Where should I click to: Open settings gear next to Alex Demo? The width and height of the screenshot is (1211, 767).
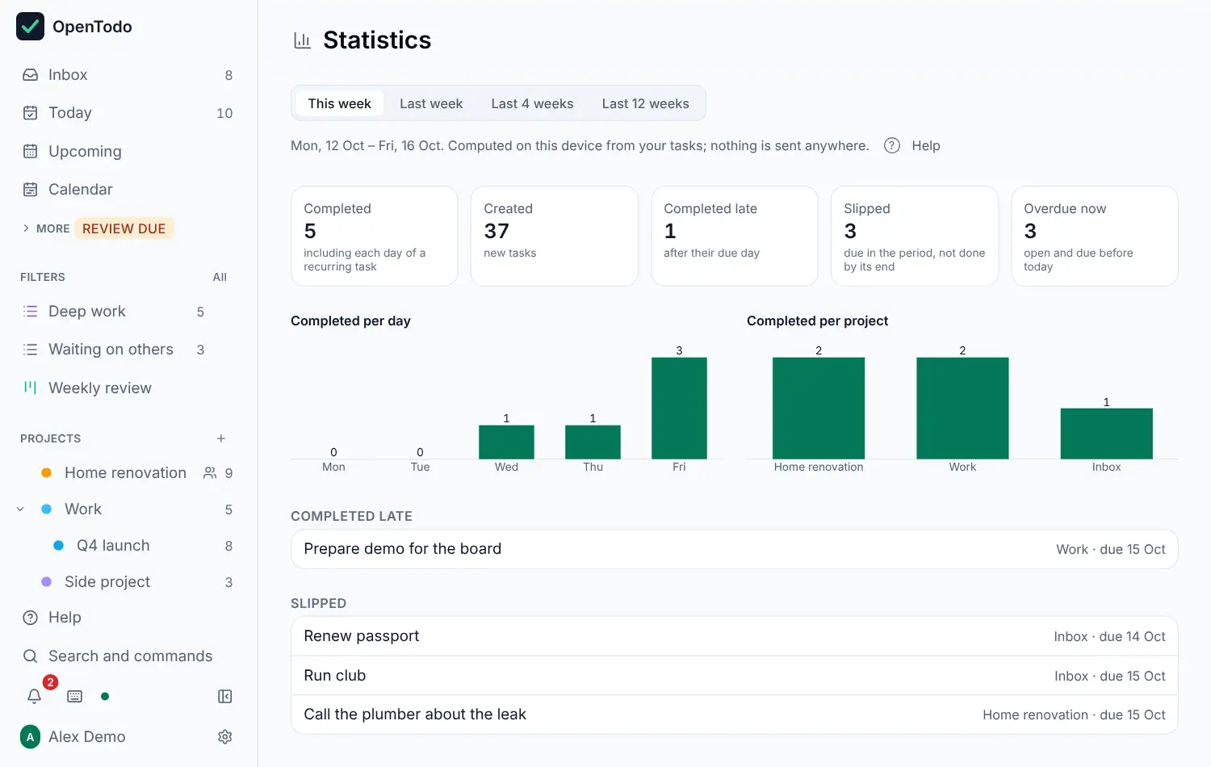click(x=225, y=736)
